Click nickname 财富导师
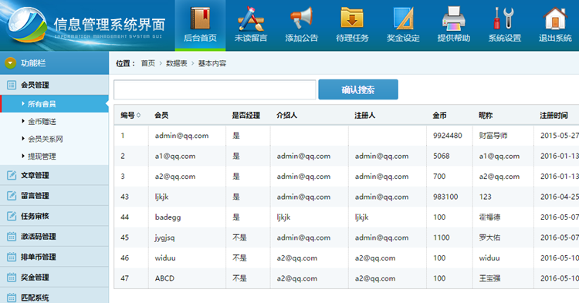 pyautogui.click(x=493, y=136)
